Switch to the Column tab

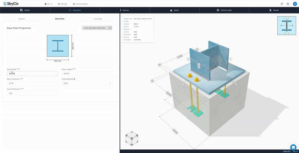[x=22, y=18]
